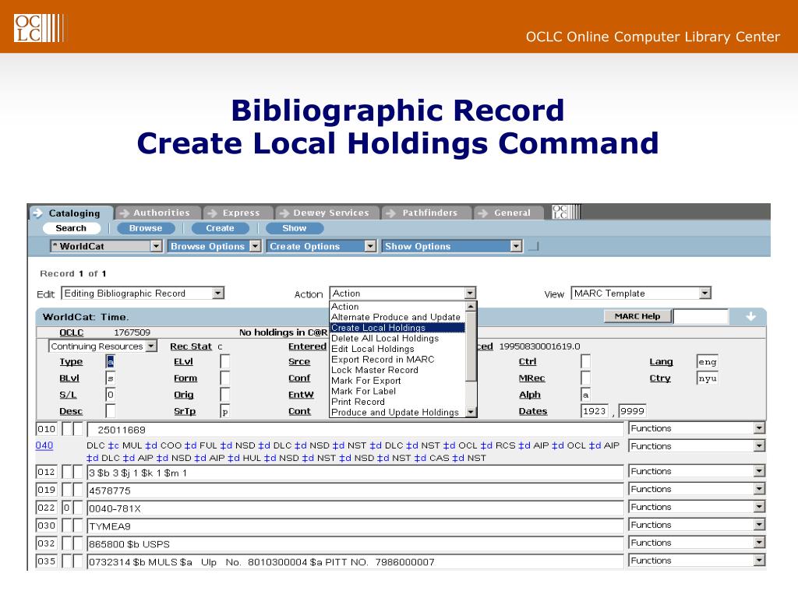
Task: Choose Edit Local Holdings action
Action: click(397, 349)
